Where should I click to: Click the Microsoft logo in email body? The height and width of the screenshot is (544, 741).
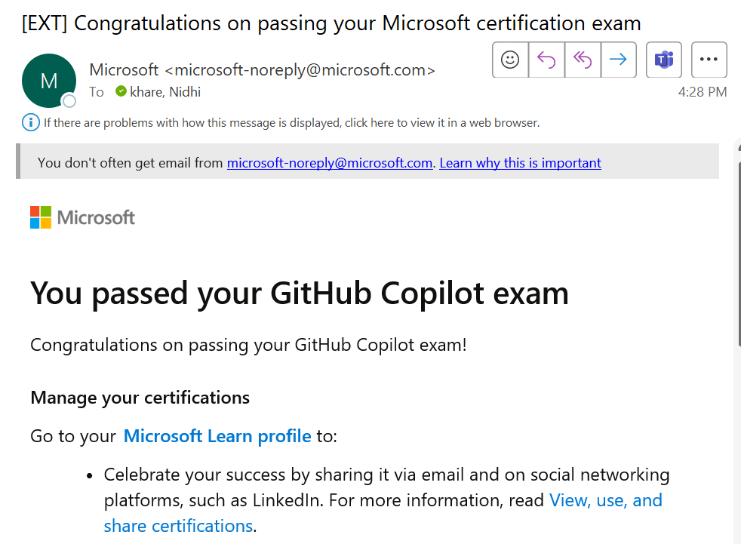pyautogui.click(x=82, y=217)
